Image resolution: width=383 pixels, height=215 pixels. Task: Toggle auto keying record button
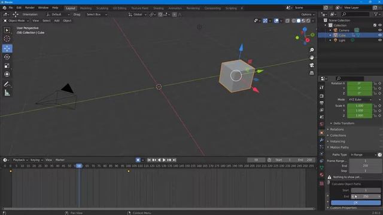tap(138, 160)
